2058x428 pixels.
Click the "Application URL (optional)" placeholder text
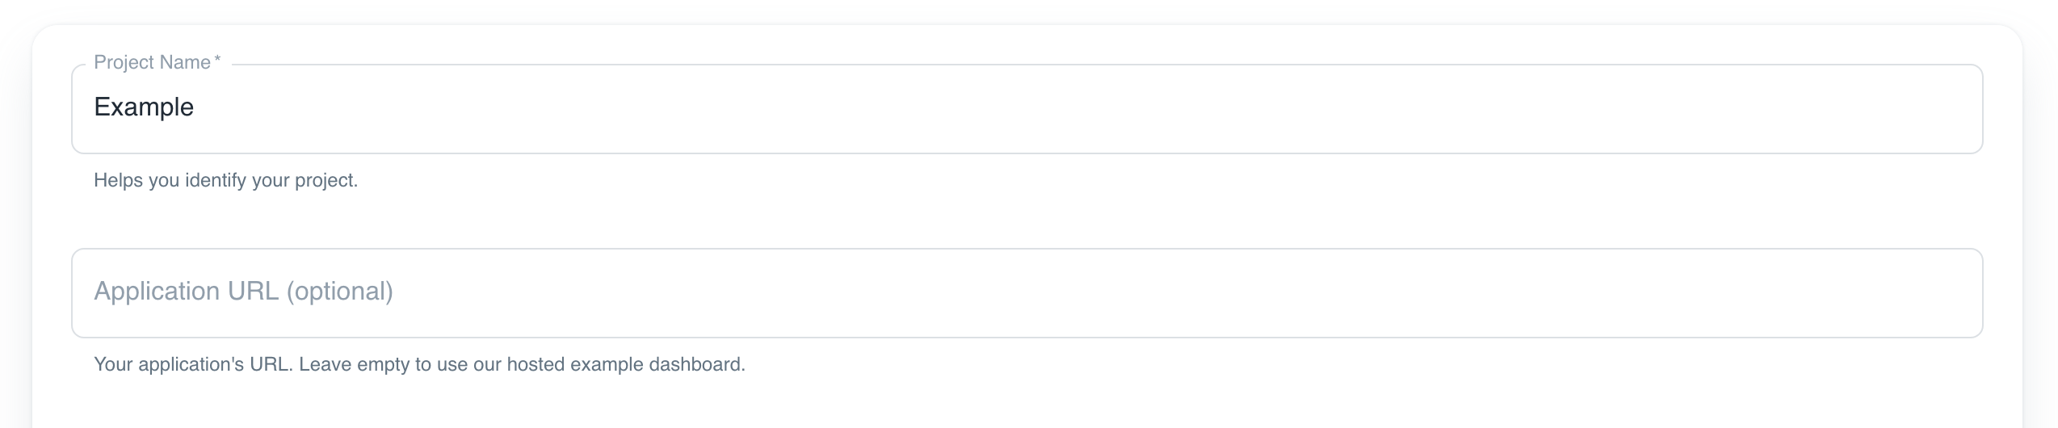pos(243,292)
